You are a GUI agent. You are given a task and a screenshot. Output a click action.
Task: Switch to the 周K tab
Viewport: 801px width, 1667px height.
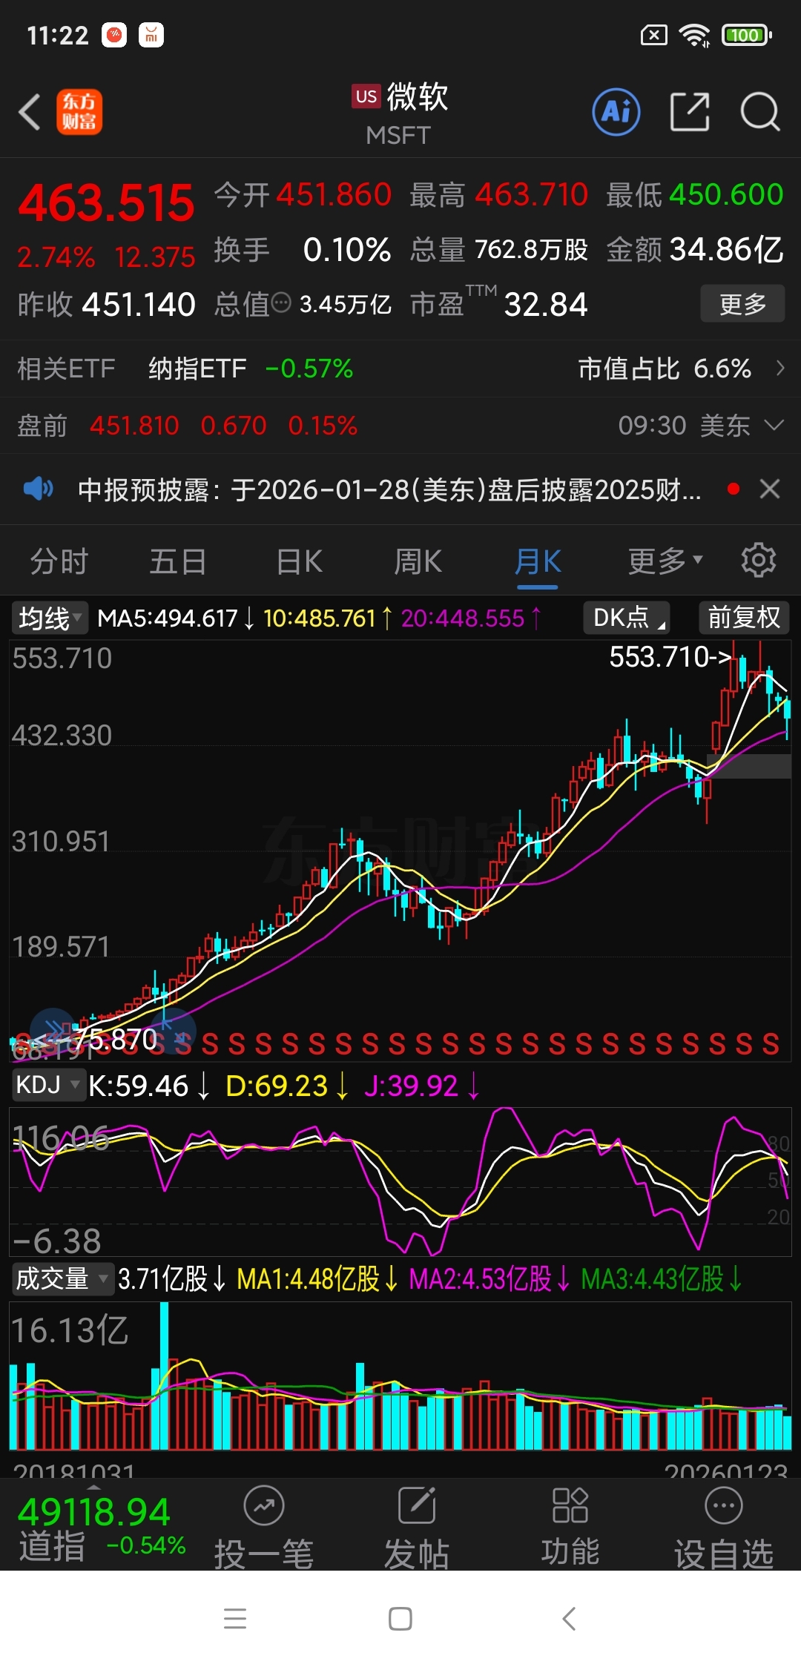pyautogui.click(x=418, y=561)
